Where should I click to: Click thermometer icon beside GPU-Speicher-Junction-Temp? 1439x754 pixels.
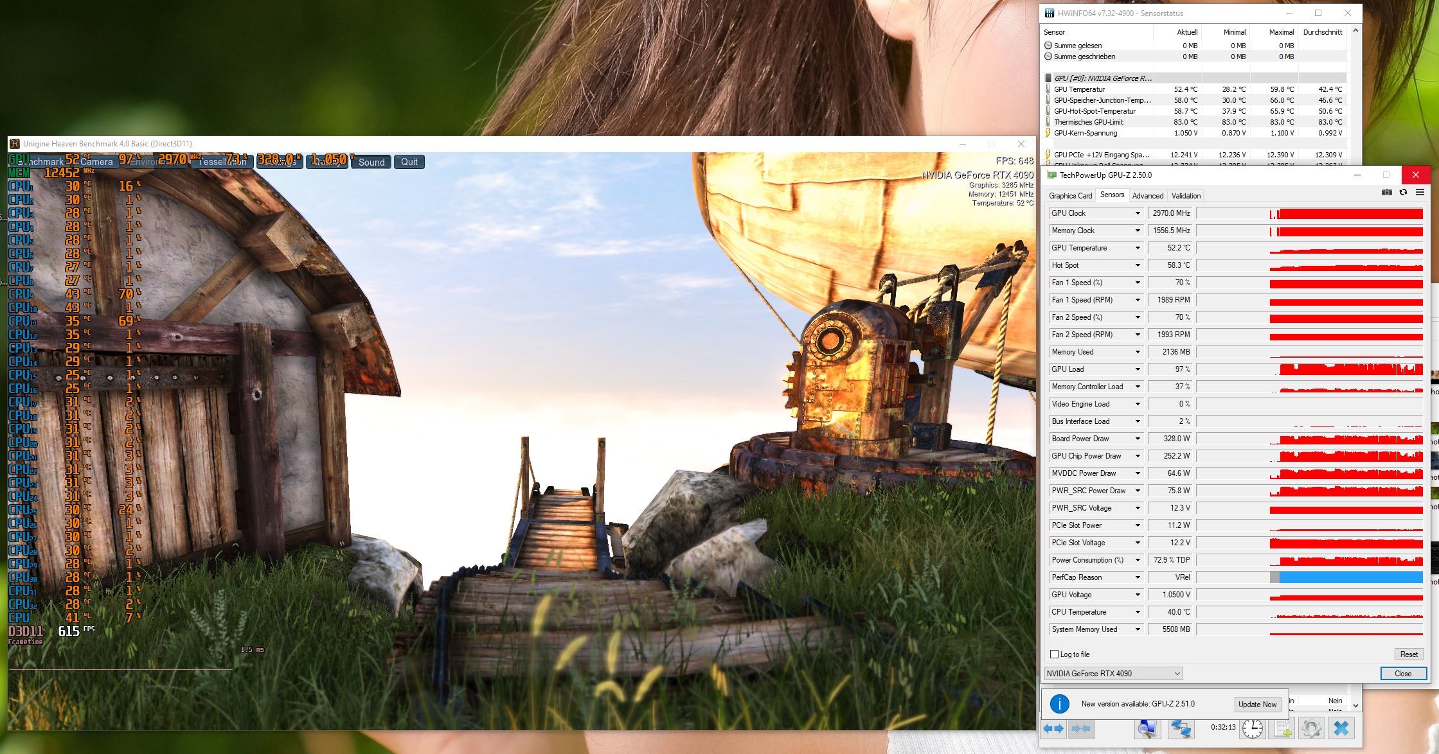(1048, 100)
